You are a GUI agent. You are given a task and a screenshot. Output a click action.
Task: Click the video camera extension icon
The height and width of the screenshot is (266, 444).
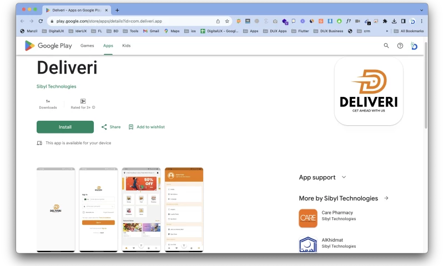(357, 21)
